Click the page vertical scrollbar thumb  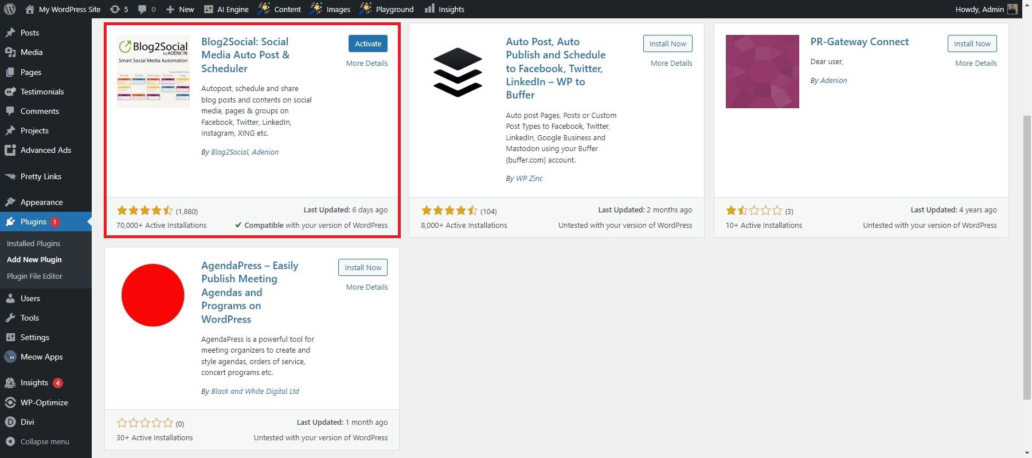coord(1027,256)
